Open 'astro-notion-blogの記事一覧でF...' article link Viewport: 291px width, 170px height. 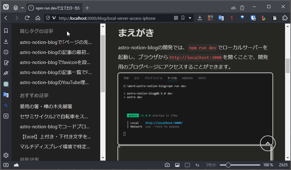coord(56,72)
